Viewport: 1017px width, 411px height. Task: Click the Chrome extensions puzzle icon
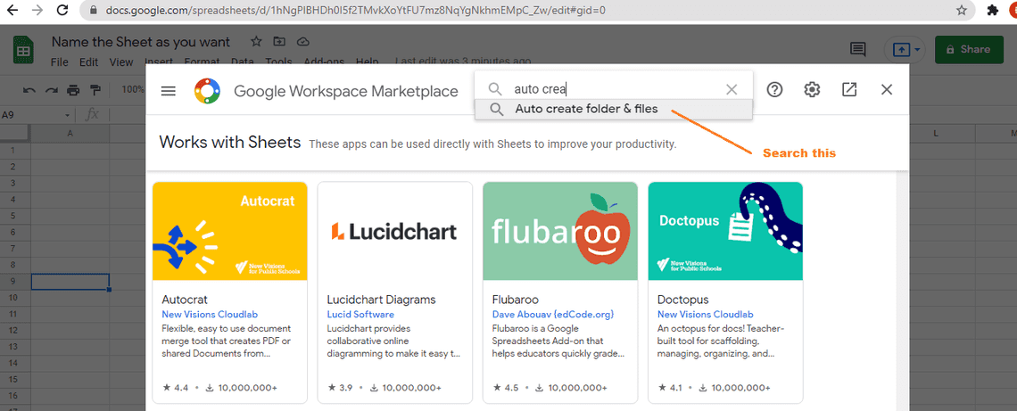(993, 11)
